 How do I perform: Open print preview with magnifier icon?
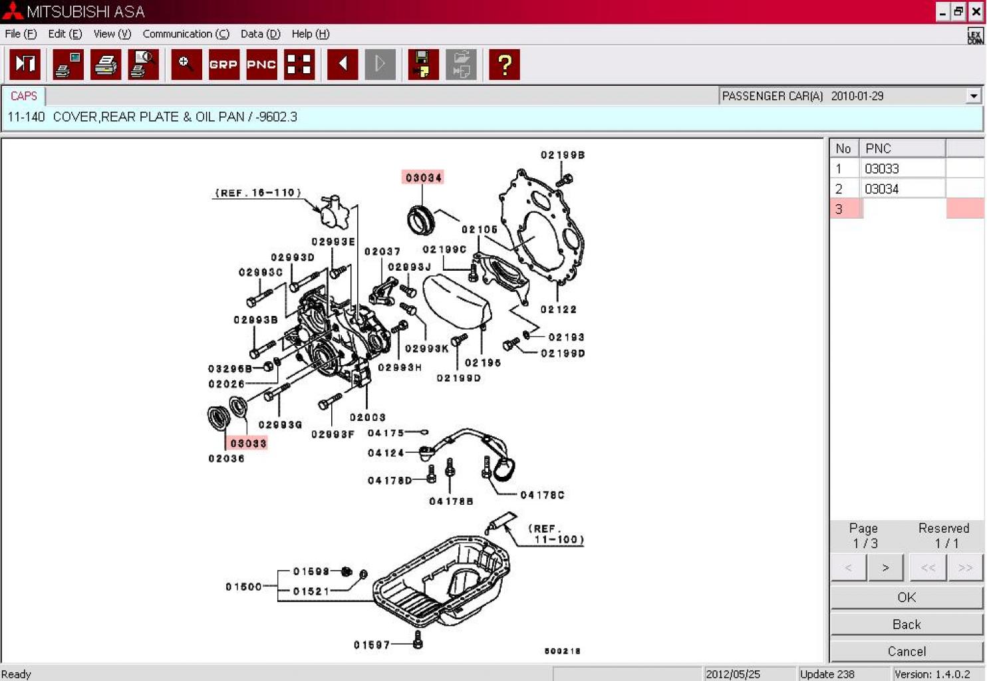[x=143, y=65]
